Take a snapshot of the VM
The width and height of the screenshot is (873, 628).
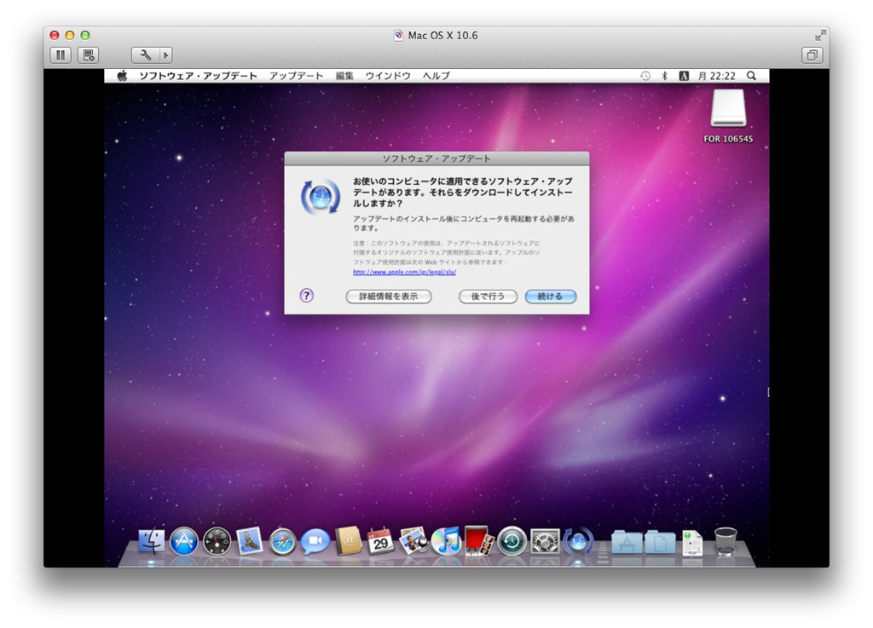pyautogui.click(x=88, y=55)
